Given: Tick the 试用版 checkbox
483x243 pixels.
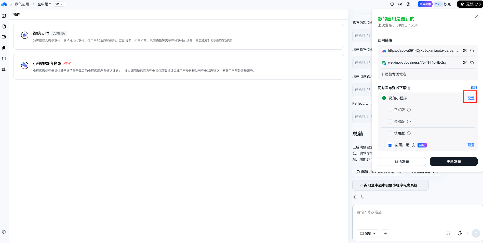Looking at the screenshot, I should pyautogui.click(x=390, y=133).
